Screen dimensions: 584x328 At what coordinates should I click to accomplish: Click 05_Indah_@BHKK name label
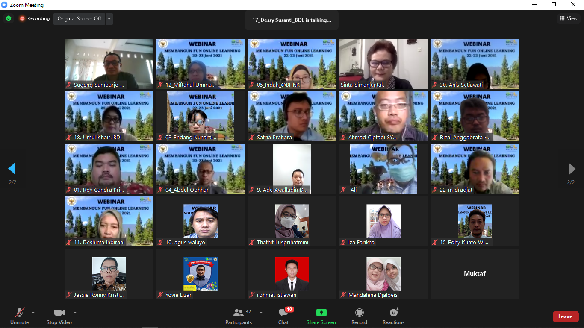point(278,85)
